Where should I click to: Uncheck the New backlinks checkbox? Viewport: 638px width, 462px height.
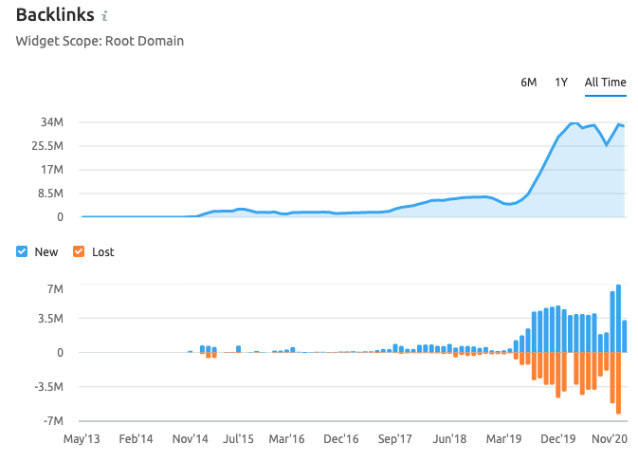point(22,251)
